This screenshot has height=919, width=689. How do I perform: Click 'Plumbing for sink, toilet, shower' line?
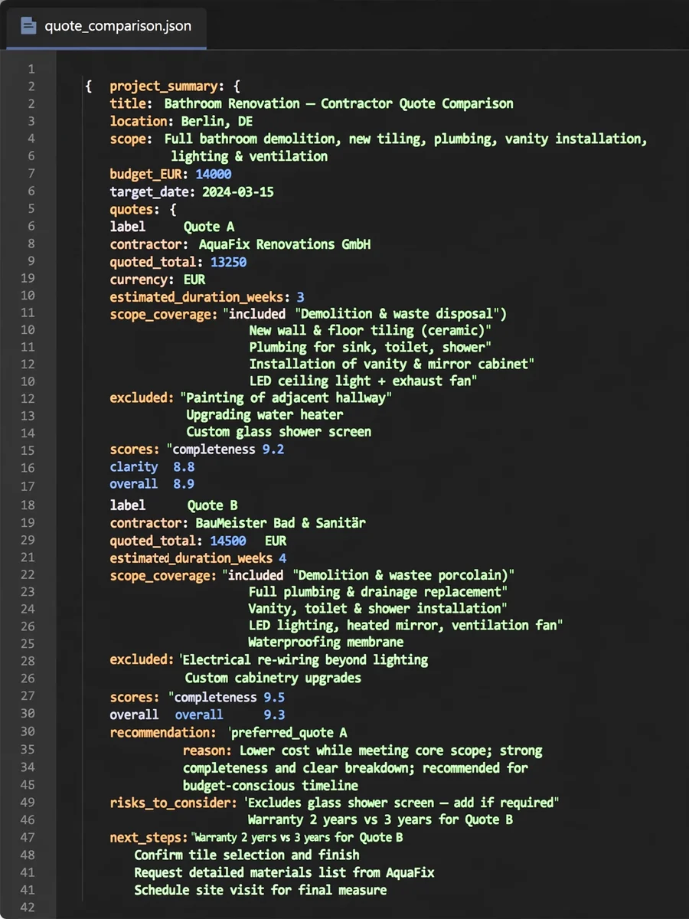(x=370, y=347)
